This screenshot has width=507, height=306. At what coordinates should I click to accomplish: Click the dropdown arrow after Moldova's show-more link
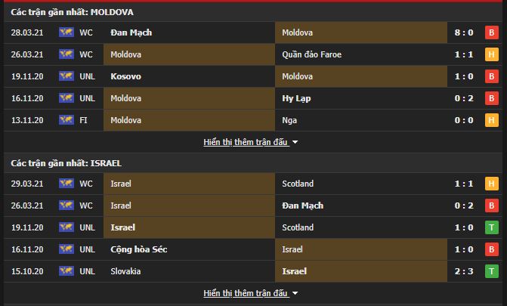pyautogui.click(x=295, y=141)
